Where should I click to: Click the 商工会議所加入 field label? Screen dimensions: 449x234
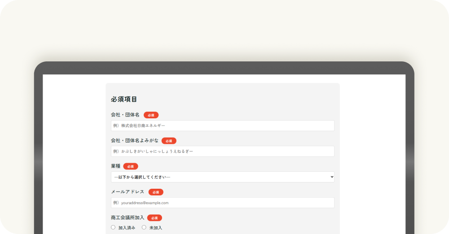[128, 218]
